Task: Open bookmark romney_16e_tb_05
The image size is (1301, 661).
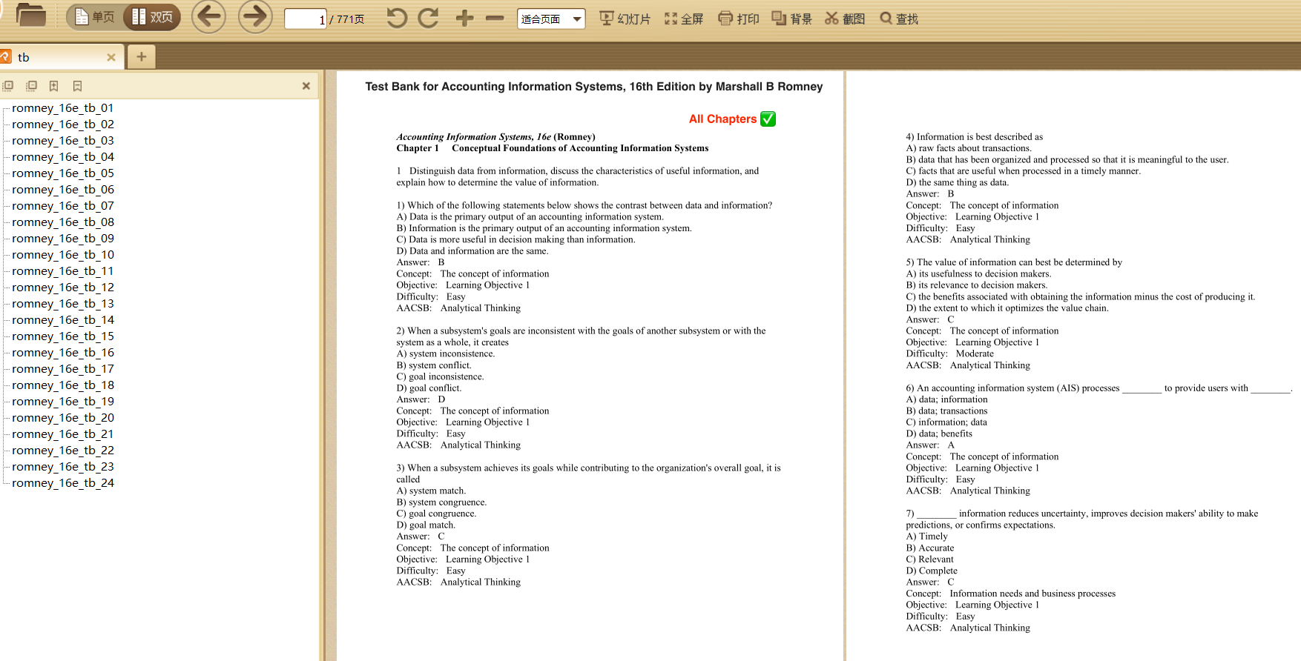Action: point(63,173)
